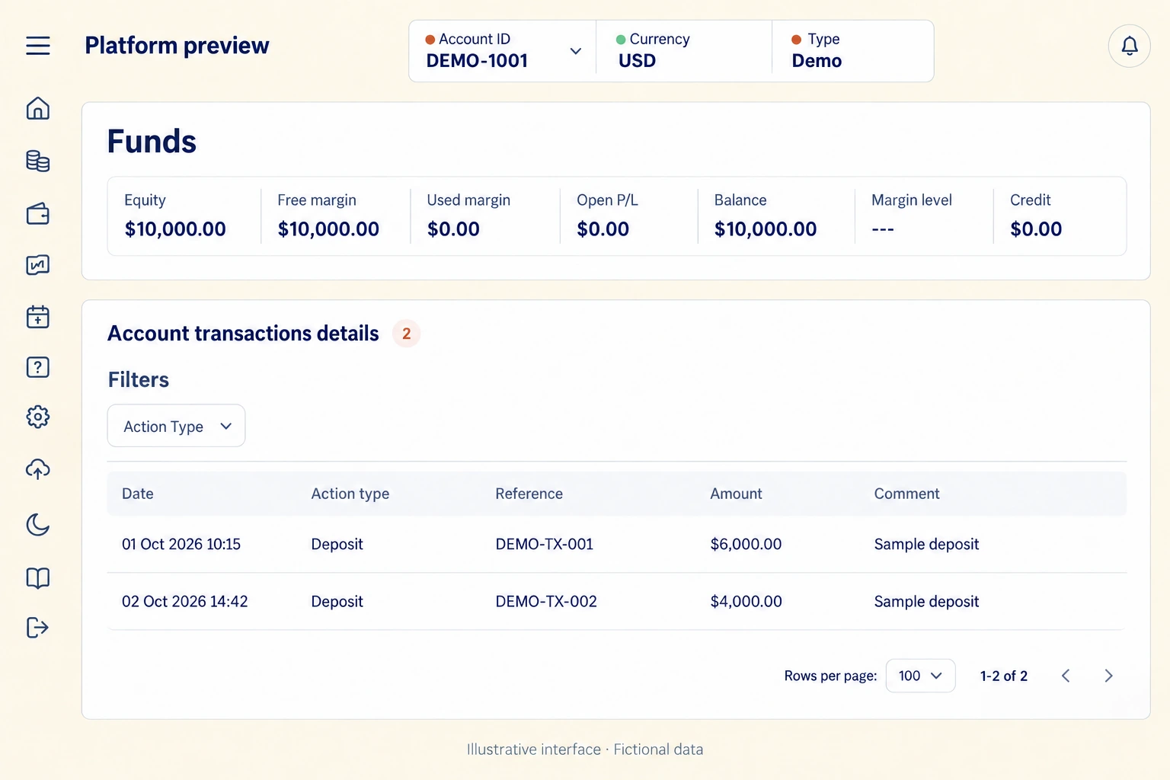Open the hamburger menu
1170x780 pixels.
38,46
